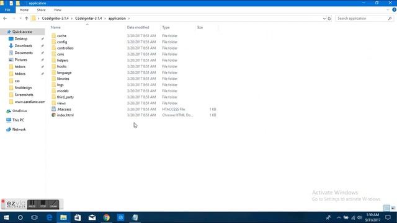Select the index.html Chrome file
Image resolution: width=397 pixels, height=223 pixels.
pyautogui.click(x=65, y=115)
